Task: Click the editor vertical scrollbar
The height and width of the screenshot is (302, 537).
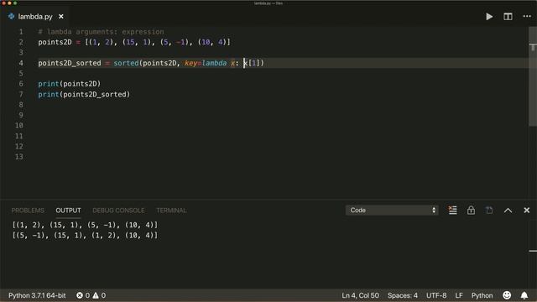Action: (533, 75)
